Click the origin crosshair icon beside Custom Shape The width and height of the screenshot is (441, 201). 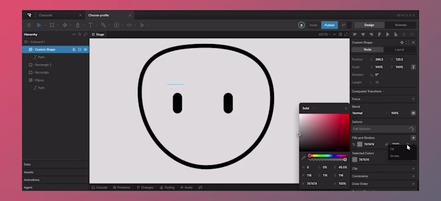click(x=402, y=42)
